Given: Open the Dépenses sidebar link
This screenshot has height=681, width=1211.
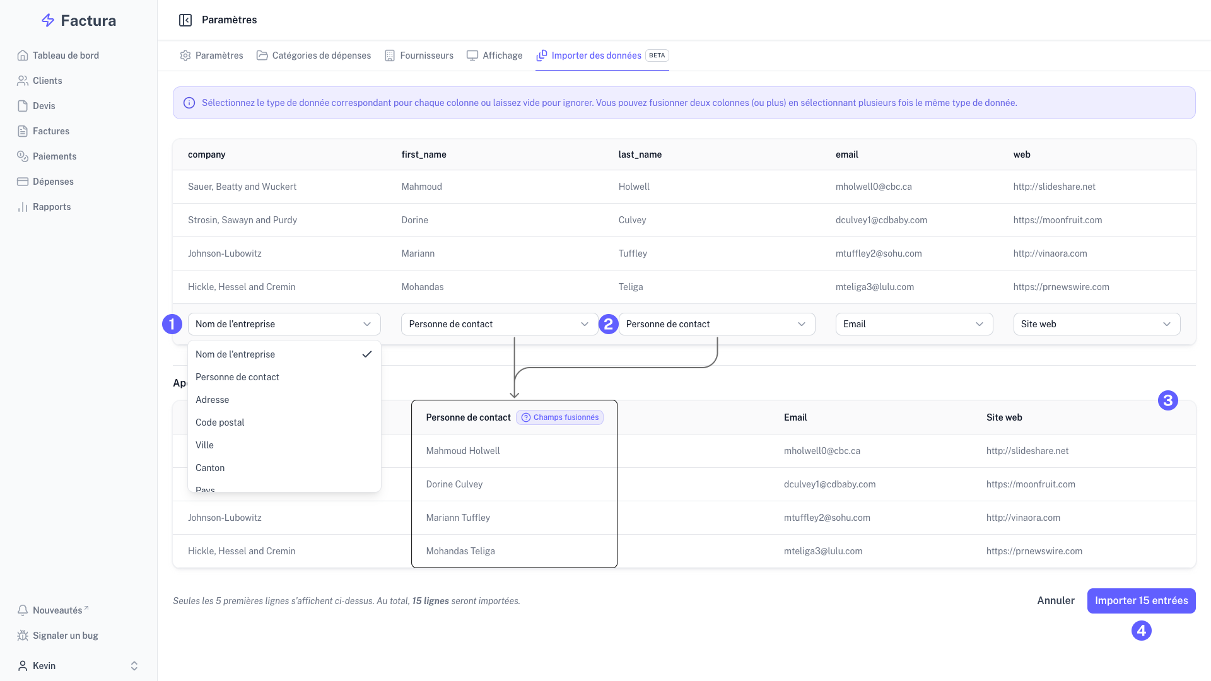Looking at the screenshot, I should click(53, 182).
